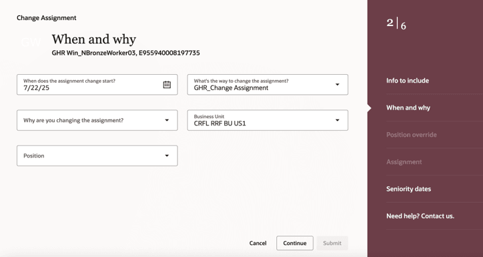The height and width of the screenshot is (257, 483).
Task: Open the calendar date picker icon
Action: pyautogui.click(x=167, y=84)
